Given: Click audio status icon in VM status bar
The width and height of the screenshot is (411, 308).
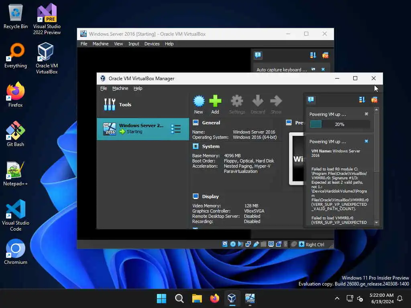Looking at the screenshot, I should point(240,244).
